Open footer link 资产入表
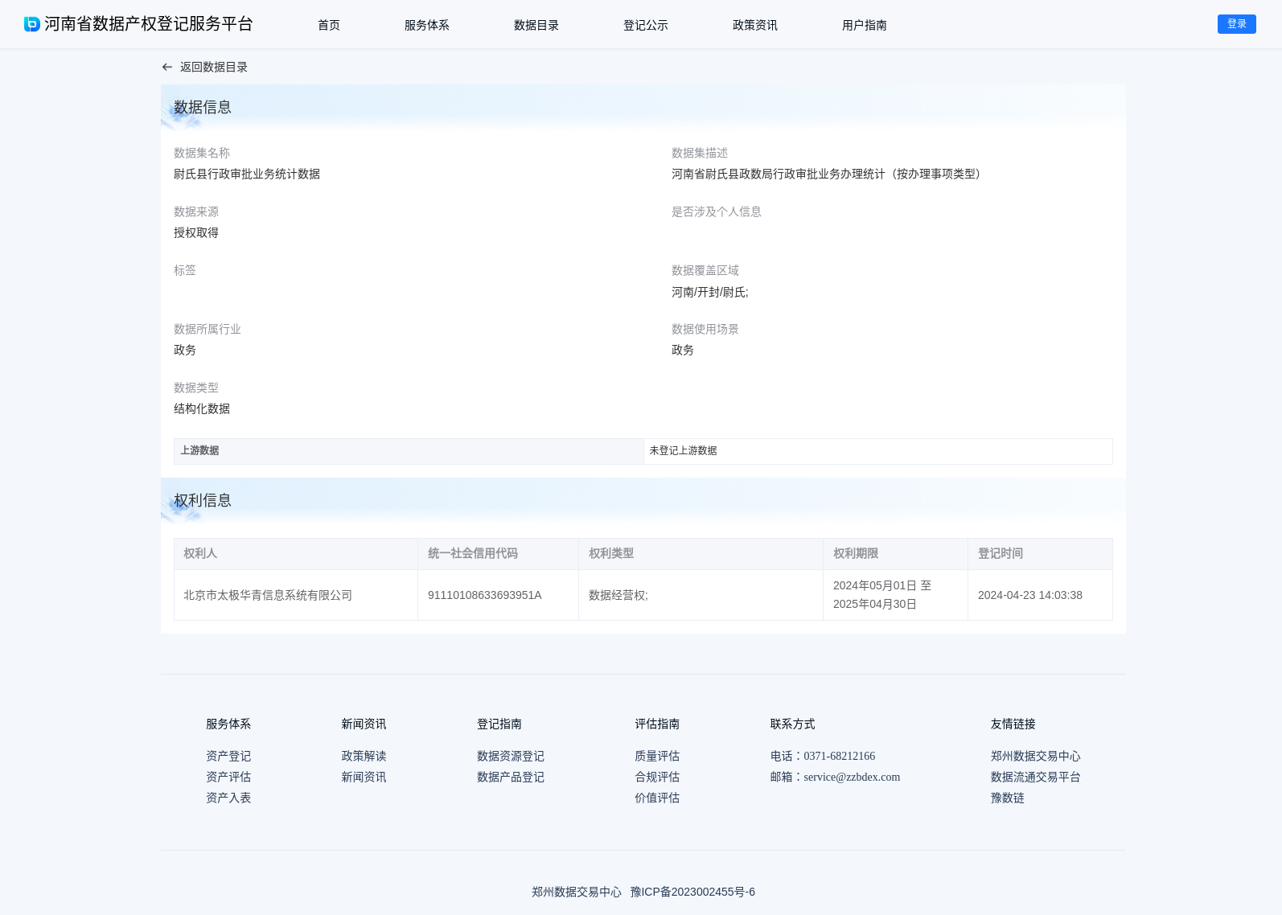 (228, 798)
